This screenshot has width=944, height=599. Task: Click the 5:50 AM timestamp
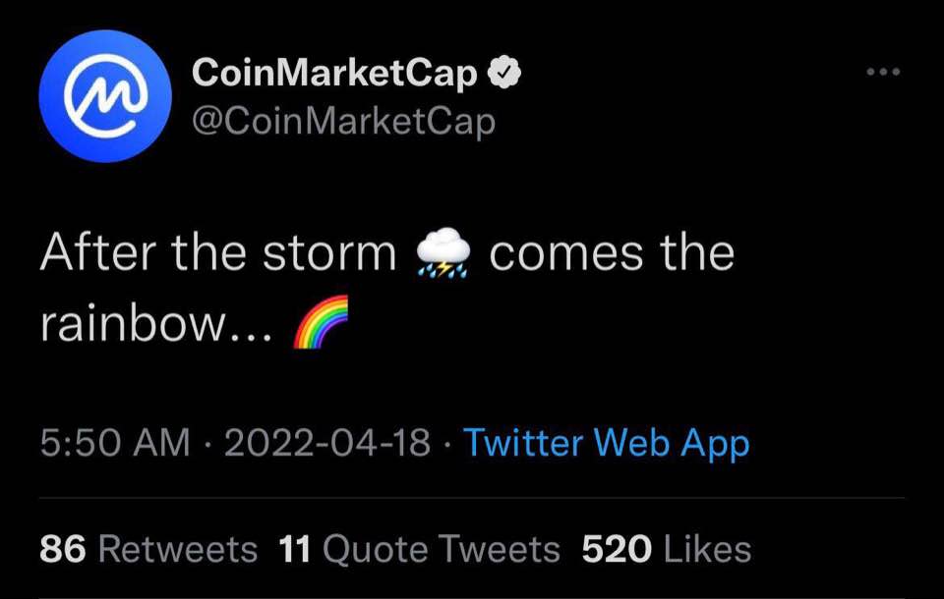[115, 443]
